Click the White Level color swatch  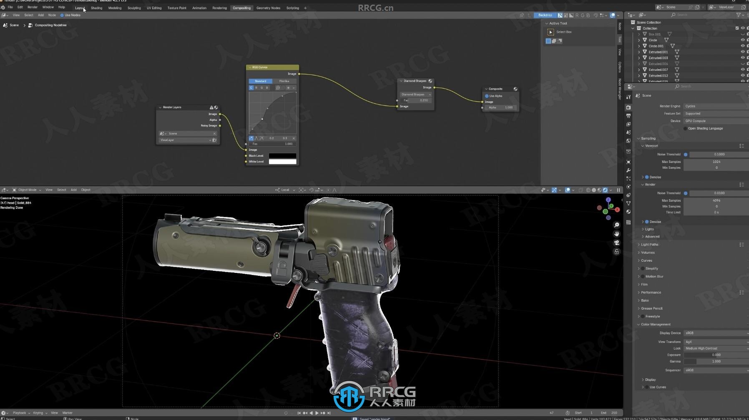282,162
